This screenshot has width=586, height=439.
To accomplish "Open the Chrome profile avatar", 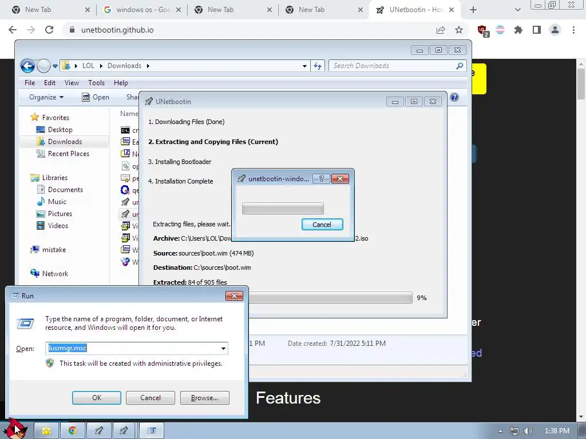I will tap(555, 30).
